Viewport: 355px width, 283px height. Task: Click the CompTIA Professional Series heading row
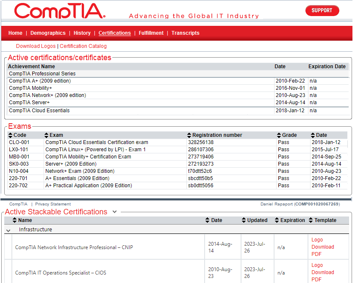click(x=178, y=74)
